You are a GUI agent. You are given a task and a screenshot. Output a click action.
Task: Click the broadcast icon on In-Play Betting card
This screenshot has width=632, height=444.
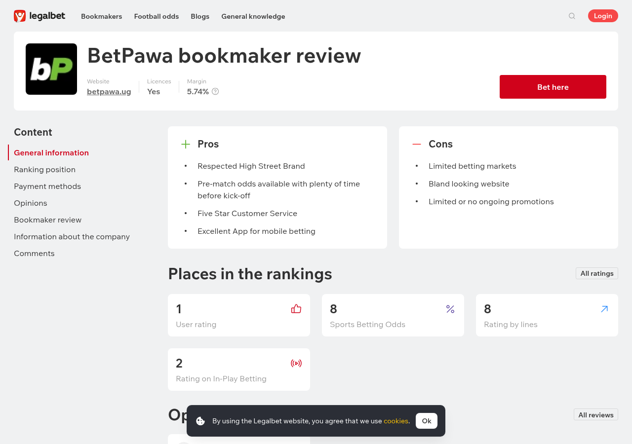coord(296,363)
